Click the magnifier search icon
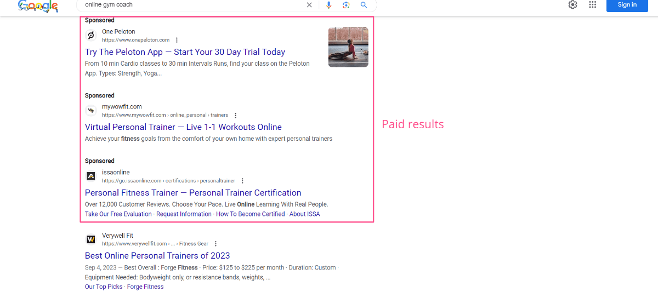The image size is (658, 303). pos(364,5)
